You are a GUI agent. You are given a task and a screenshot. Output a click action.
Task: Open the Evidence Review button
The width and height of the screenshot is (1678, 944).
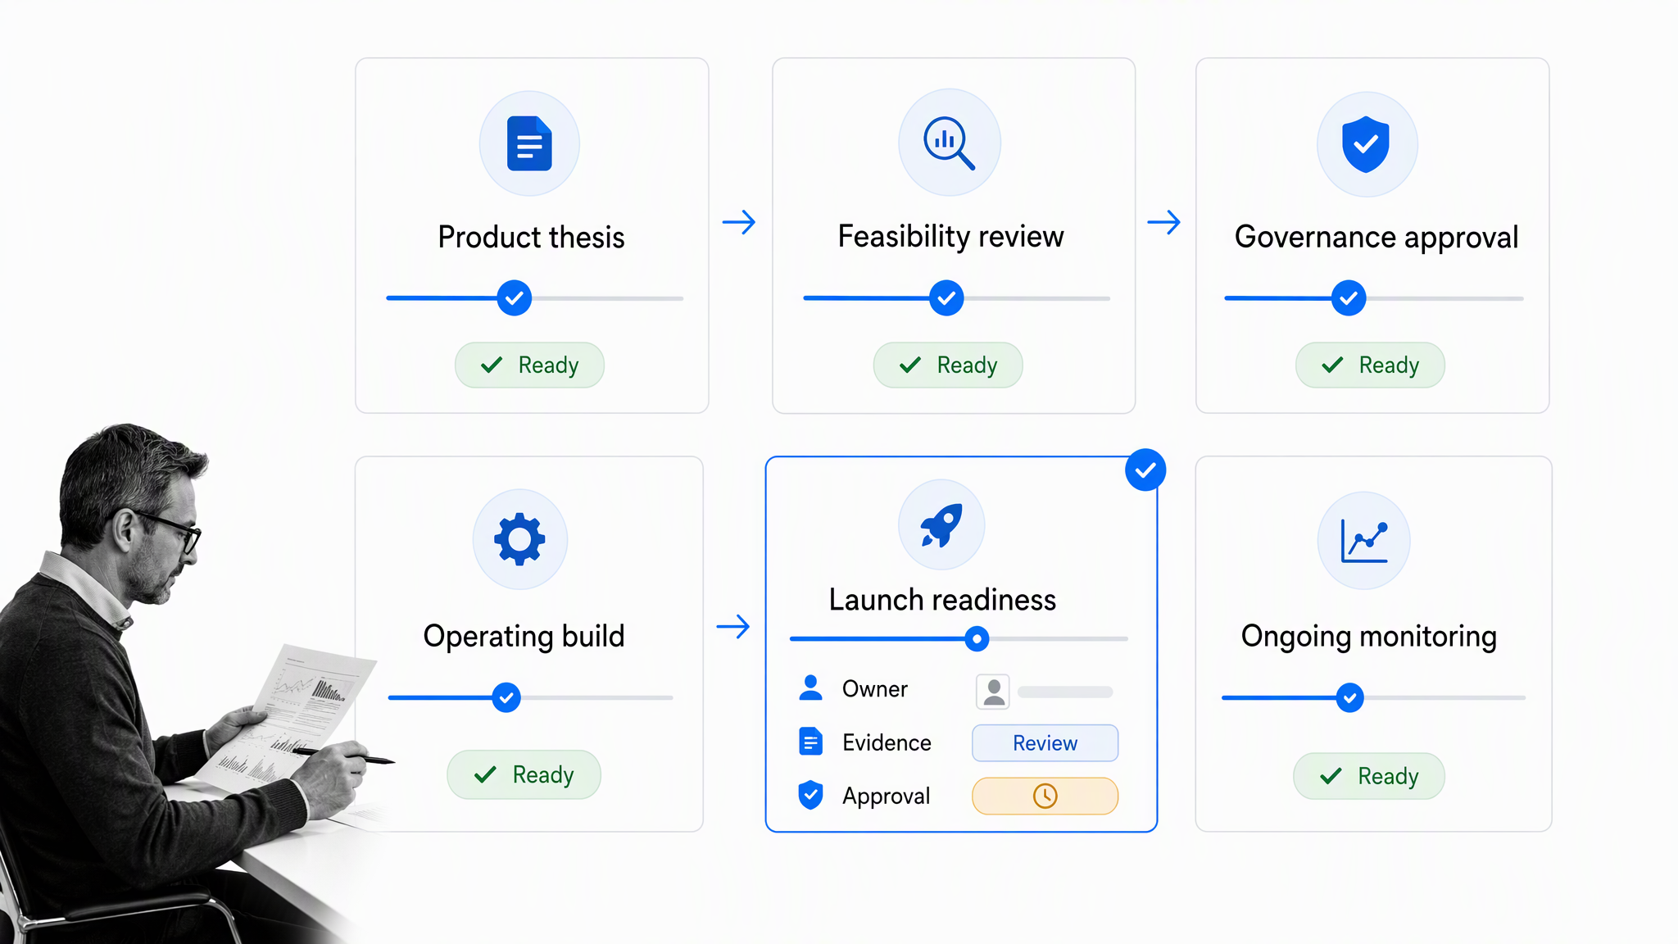coord(1045,742)
